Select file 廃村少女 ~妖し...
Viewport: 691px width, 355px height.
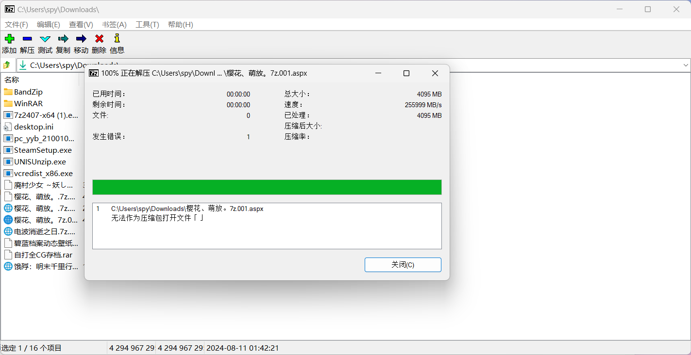[x=44, y=185]
